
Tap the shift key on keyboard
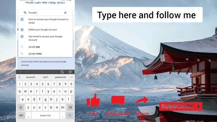[21, 107]
